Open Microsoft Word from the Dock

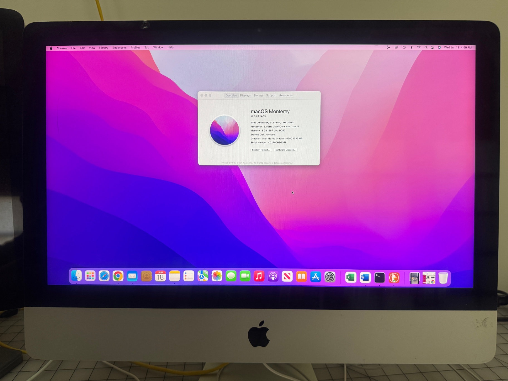click(365, 277)
